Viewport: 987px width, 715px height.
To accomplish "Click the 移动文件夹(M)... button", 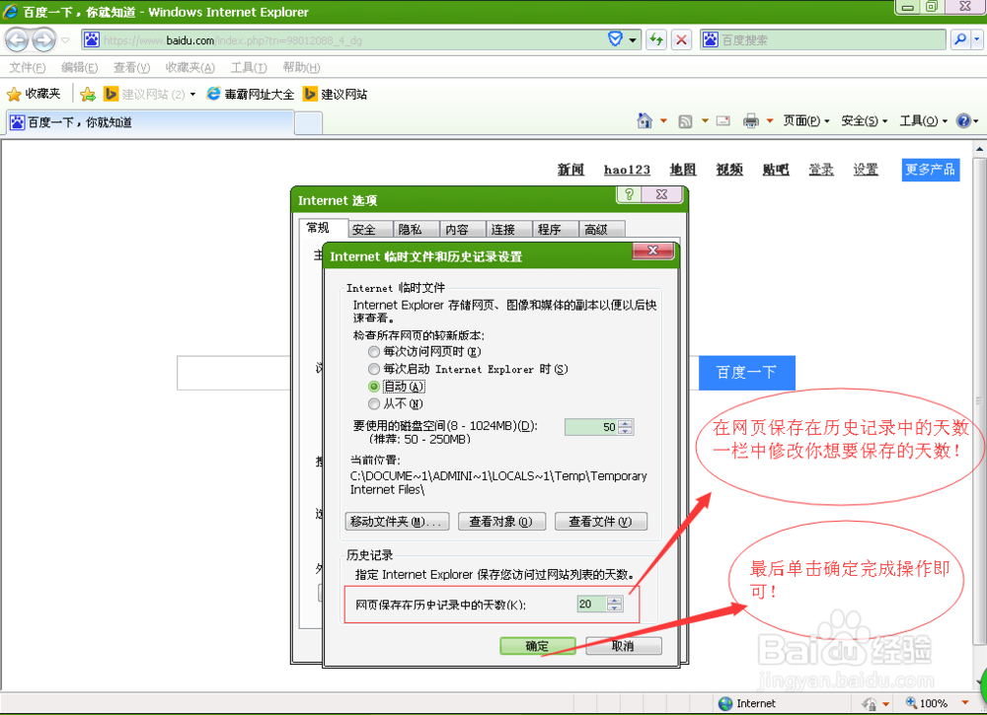I will 397,522.
